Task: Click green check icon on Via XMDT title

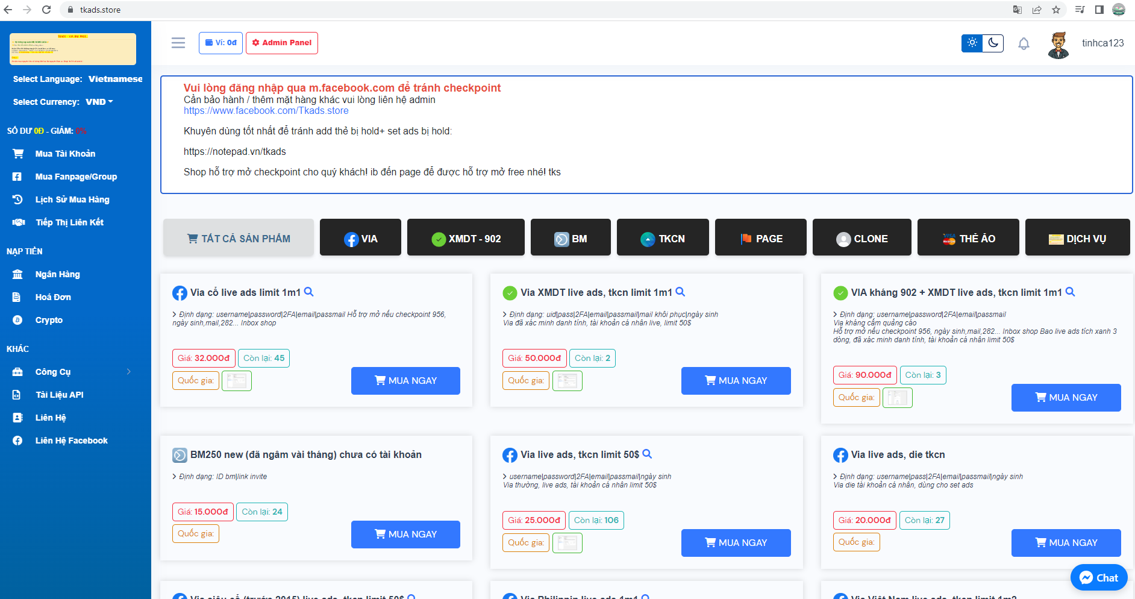Action: [x=510, y=293]
